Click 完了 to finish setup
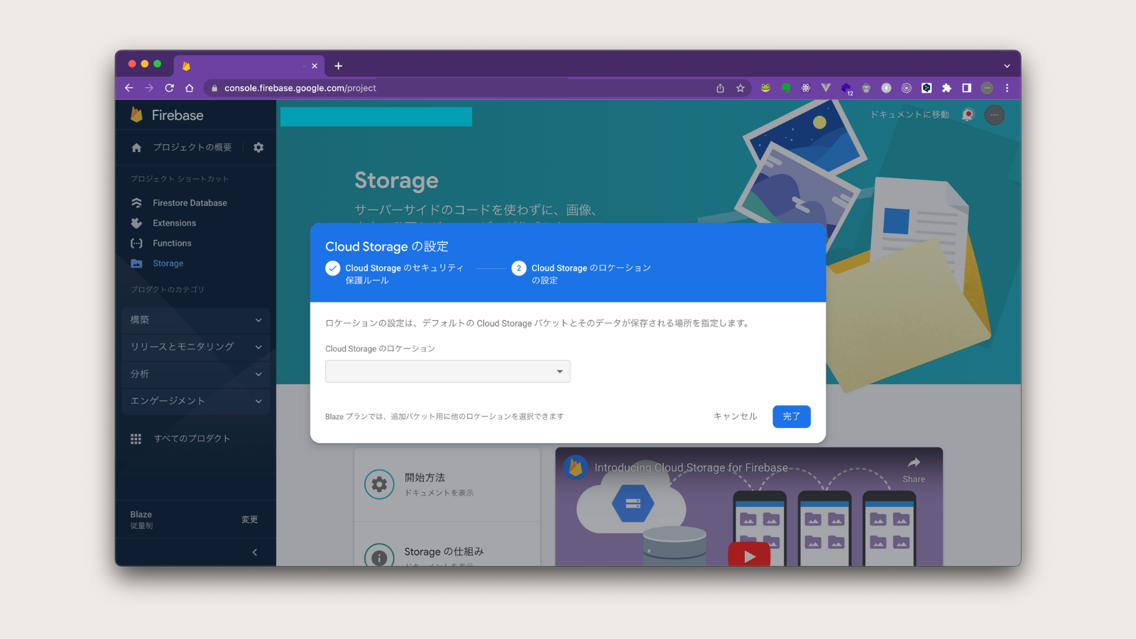 792,417
